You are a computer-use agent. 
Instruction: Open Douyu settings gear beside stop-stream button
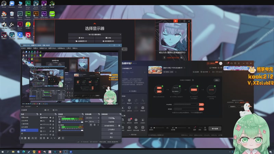205,128
